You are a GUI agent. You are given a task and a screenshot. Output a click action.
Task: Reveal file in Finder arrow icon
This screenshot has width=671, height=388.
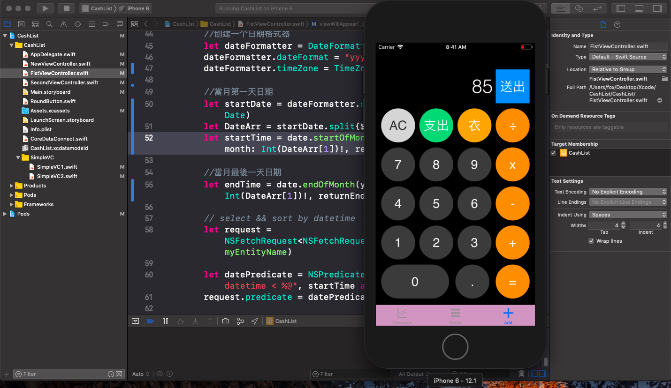[x=660, y=100]
